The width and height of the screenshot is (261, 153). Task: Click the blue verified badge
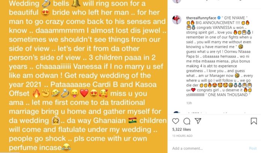pyautogui.click(x=219, y=18)
